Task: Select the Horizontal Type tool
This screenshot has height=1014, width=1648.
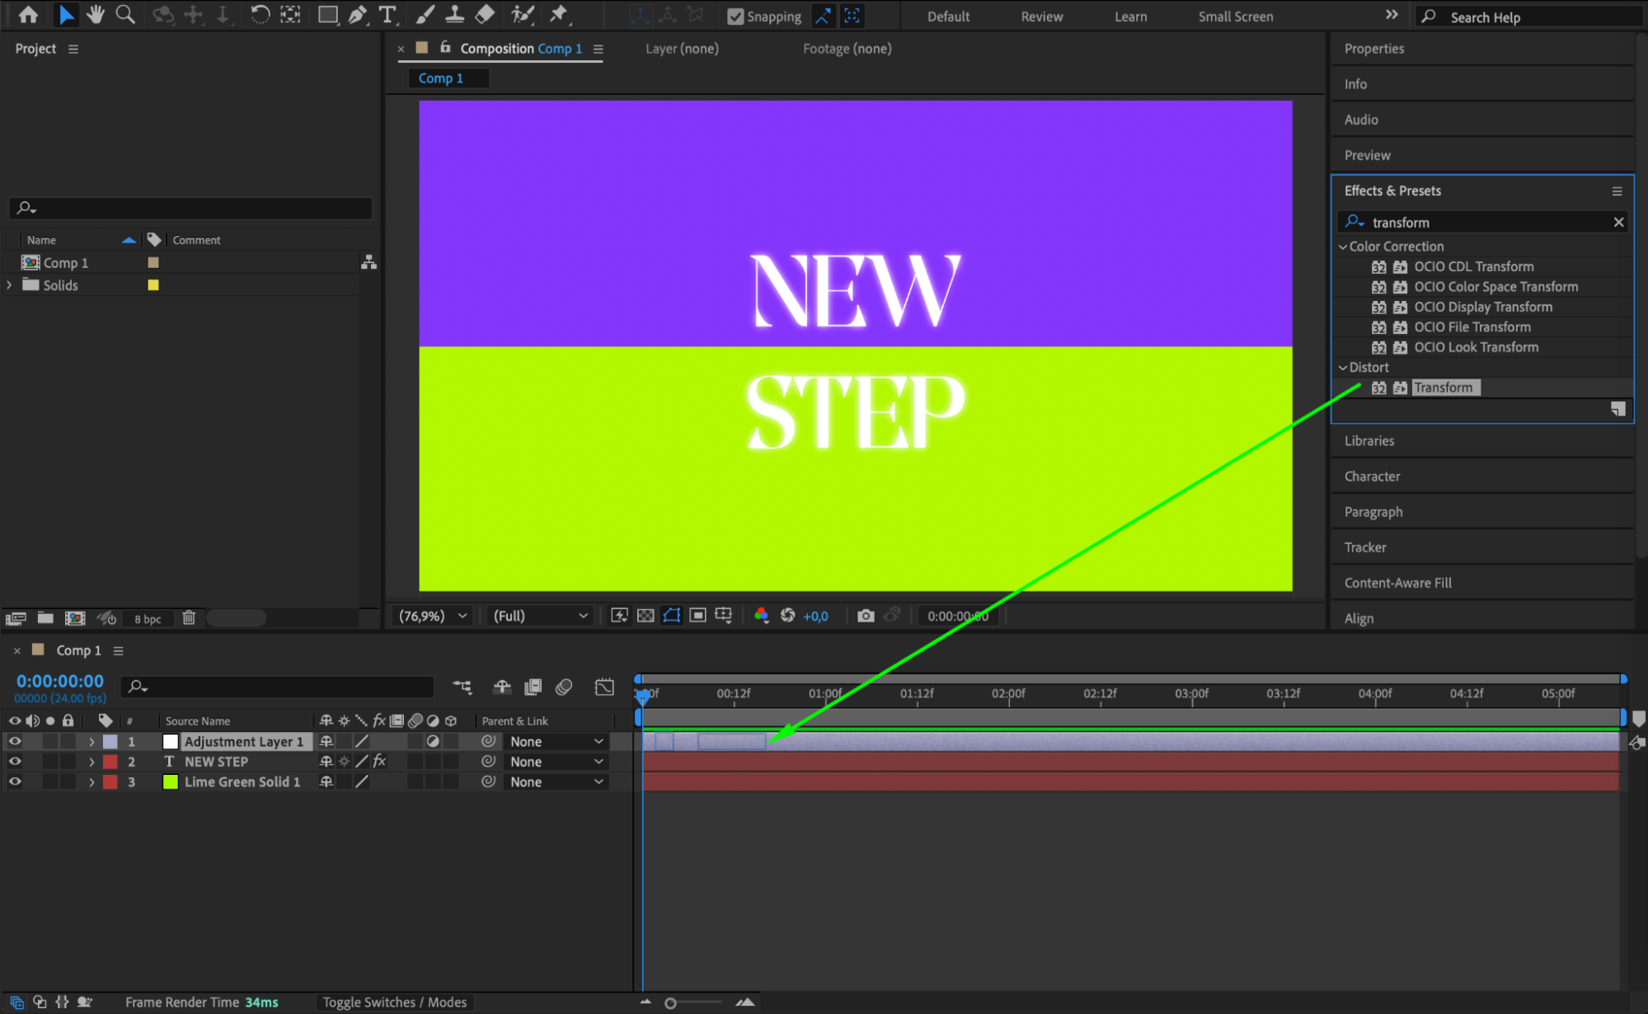Action: point(387,14)
